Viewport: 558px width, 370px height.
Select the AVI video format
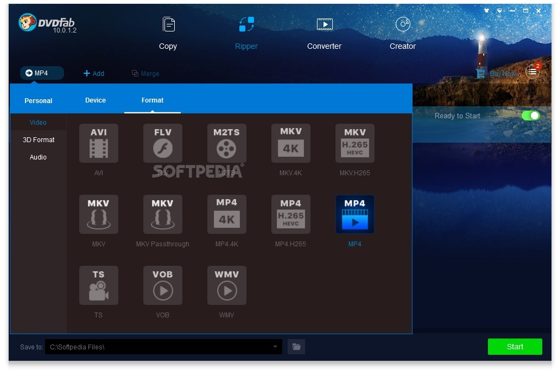(x=98, y=143)
